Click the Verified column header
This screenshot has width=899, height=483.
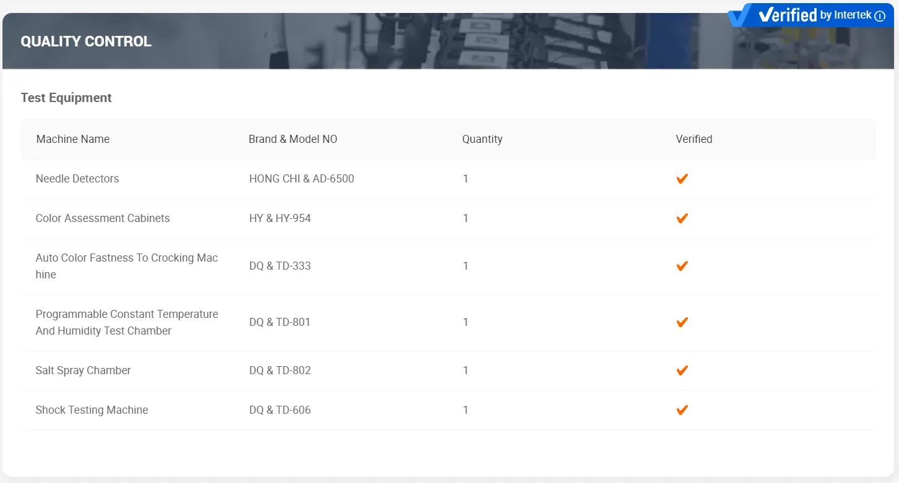(x=694, y=139)
